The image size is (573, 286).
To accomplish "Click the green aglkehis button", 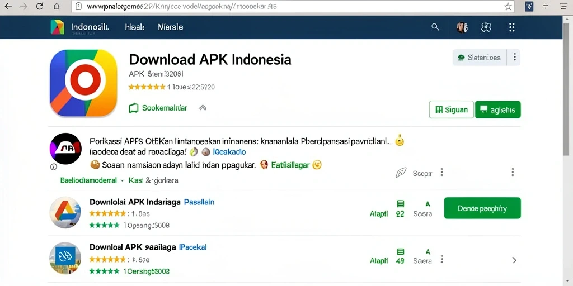I will 497,109.
